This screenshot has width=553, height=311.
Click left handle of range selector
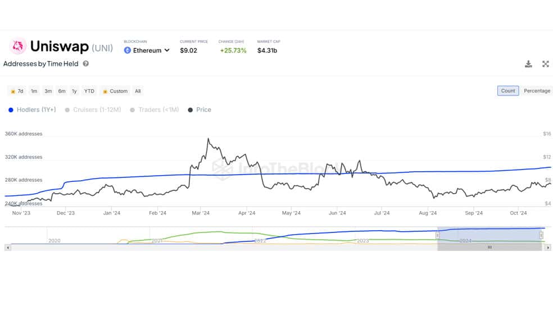437,235
